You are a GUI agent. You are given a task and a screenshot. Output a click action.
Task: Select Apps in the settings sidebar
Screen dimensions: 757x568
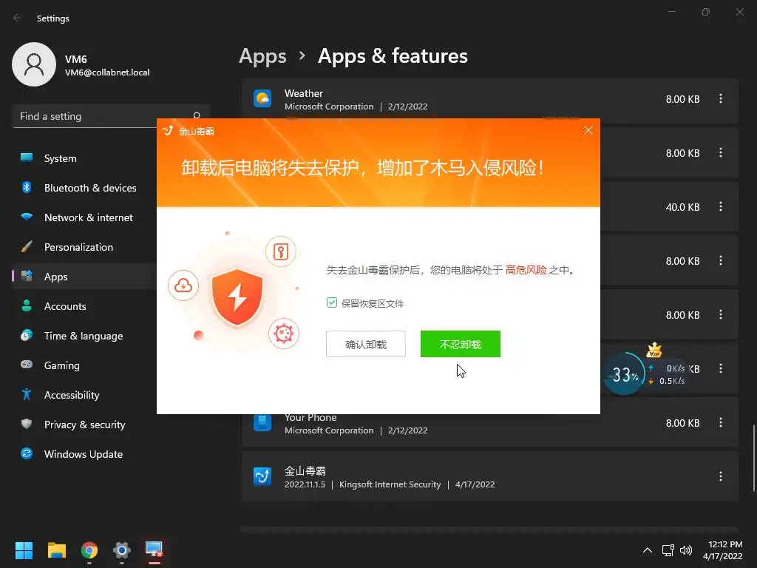pos(84,277)
